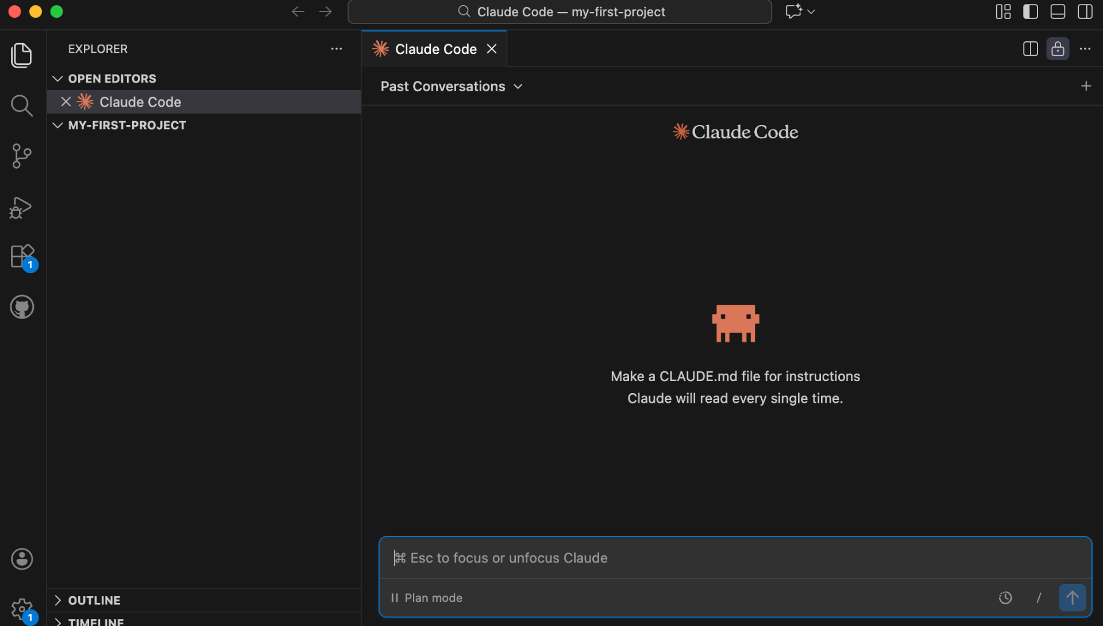Open conversation history clock icon
The height and width of the screenshot is (626, 1103).
pos(1005,598)
